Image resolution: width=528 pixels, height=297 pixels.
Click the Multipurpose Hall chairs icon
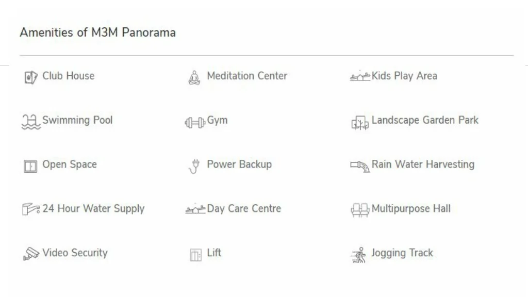(x=360, y=210)
